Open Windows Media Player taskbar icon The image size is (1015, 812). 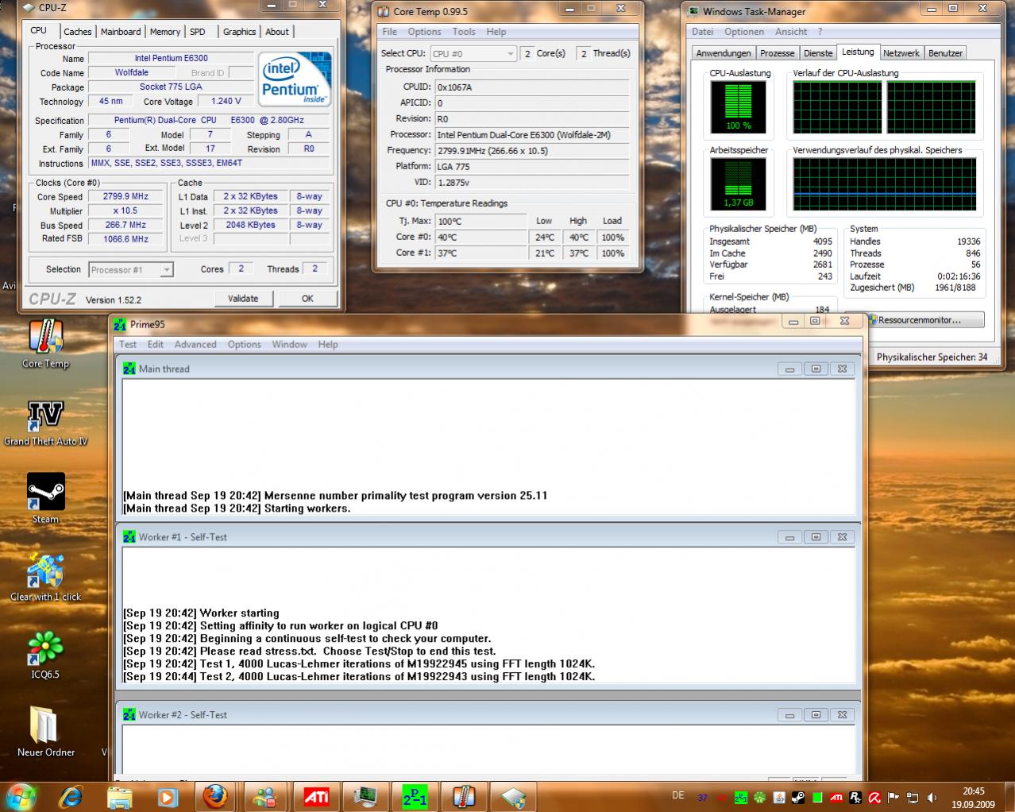pyautogui.click(x=167, y=796)
